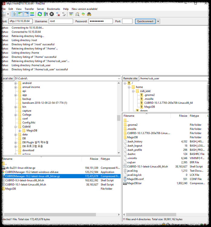Toggle local directory tree display

click(x=20, y=14)
